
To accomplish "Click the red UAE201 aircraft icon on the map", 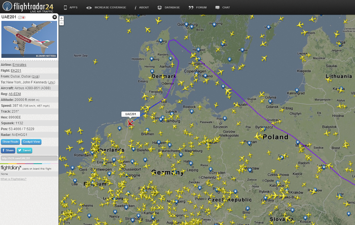I will coord(130,123).
